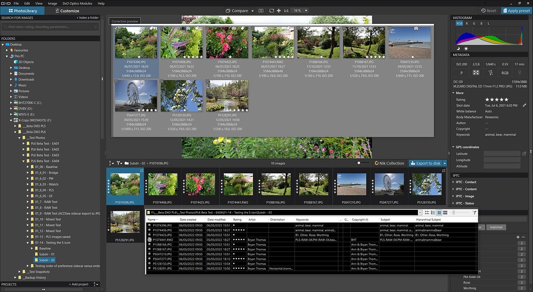Open the zoom level 18% dropdown

[x=299, y=10]
